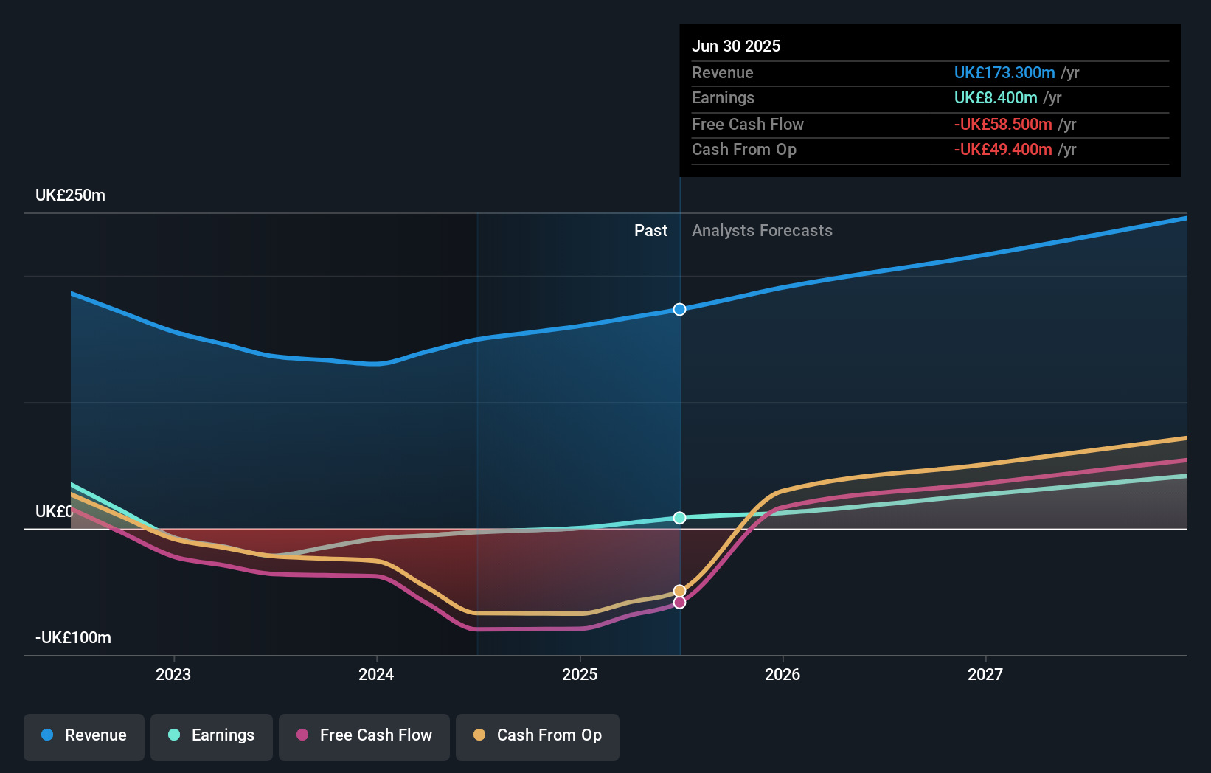Image resolution: width=1211 pixels, height=773 pixels.
Task: Click the 2023 x-axis label
Action: coord(173,674)
